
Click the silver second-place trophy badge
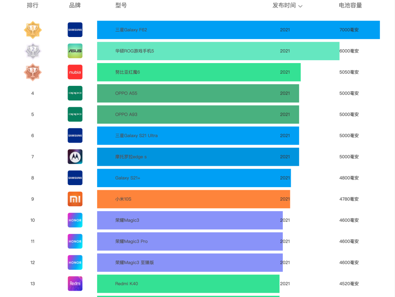pos(33,51)
